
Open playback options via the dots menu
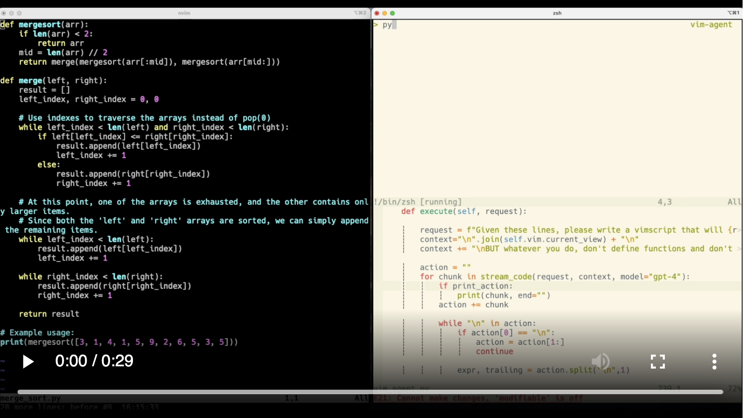tap(714, 361)
